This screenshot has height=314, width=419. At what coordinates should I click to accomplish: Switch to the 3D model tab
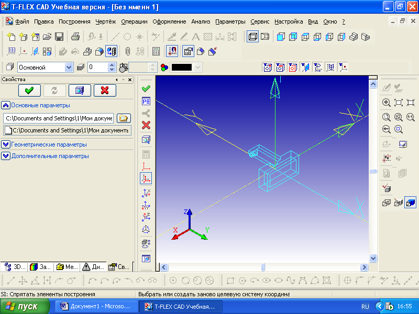(15, 266)
